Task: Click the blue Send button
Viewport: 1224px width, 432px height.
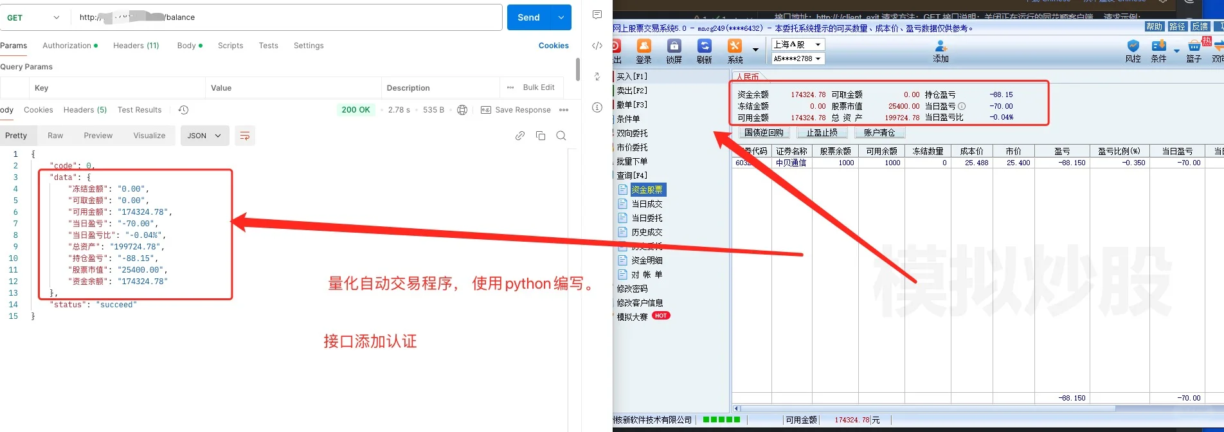Action: [x=529, y=17]
